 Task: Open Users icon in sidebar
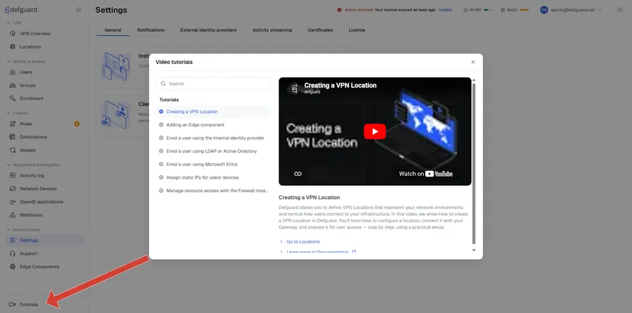[x=13, y=72]
